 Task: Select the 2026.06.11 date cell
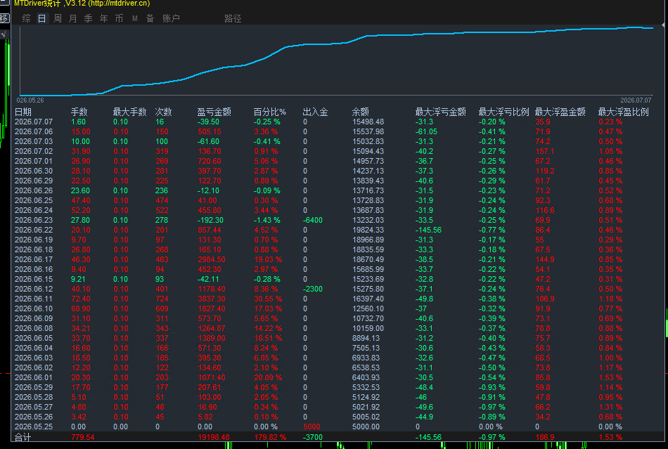(x=34, y=299)
